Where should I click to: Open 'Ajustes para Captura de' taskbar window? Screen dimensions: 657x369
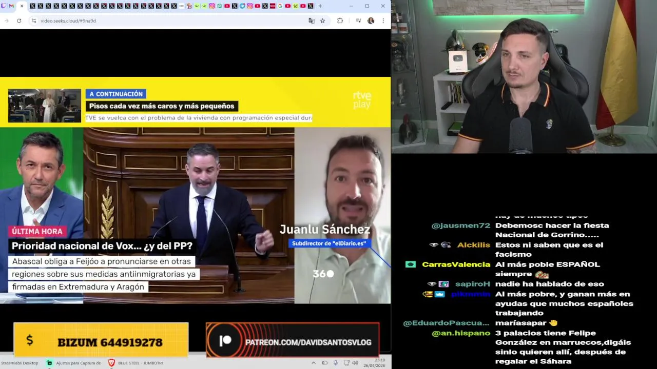[x=73, y=363]
